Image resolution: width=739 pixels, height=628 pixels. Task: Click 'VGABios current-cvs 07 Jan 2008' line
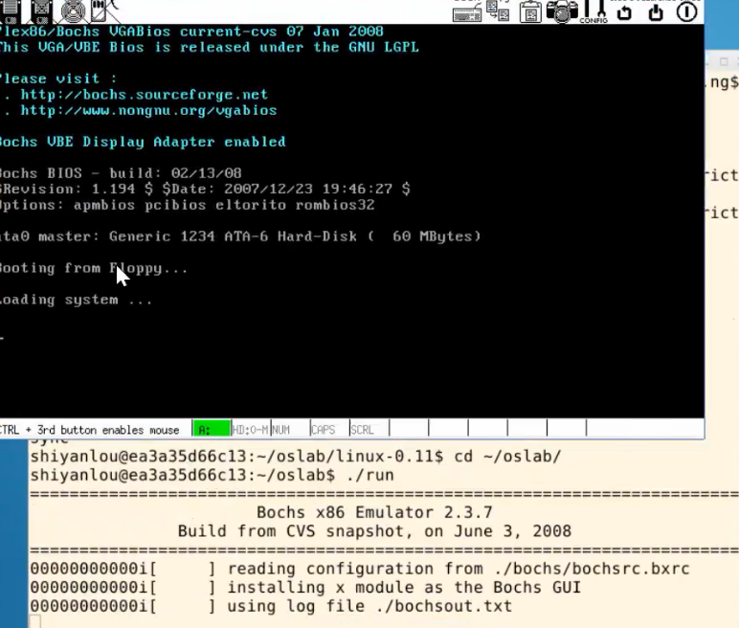[x=191, y=32]
